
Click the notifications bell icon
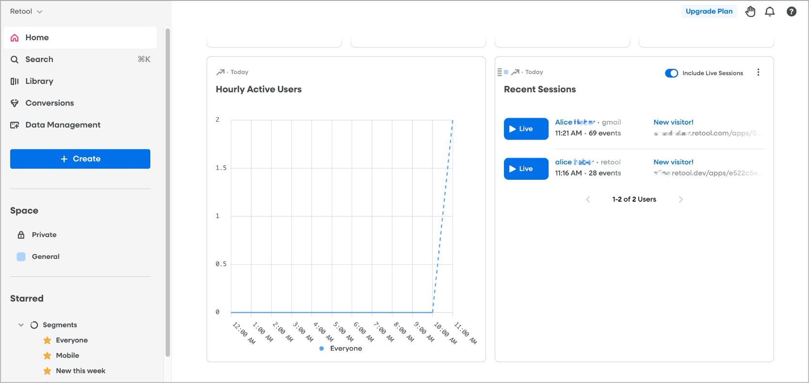point(769,12)
